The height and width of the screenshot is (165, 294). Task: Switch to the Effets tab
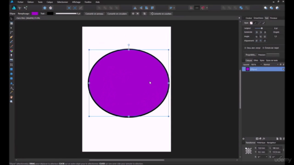coord(256,60)
